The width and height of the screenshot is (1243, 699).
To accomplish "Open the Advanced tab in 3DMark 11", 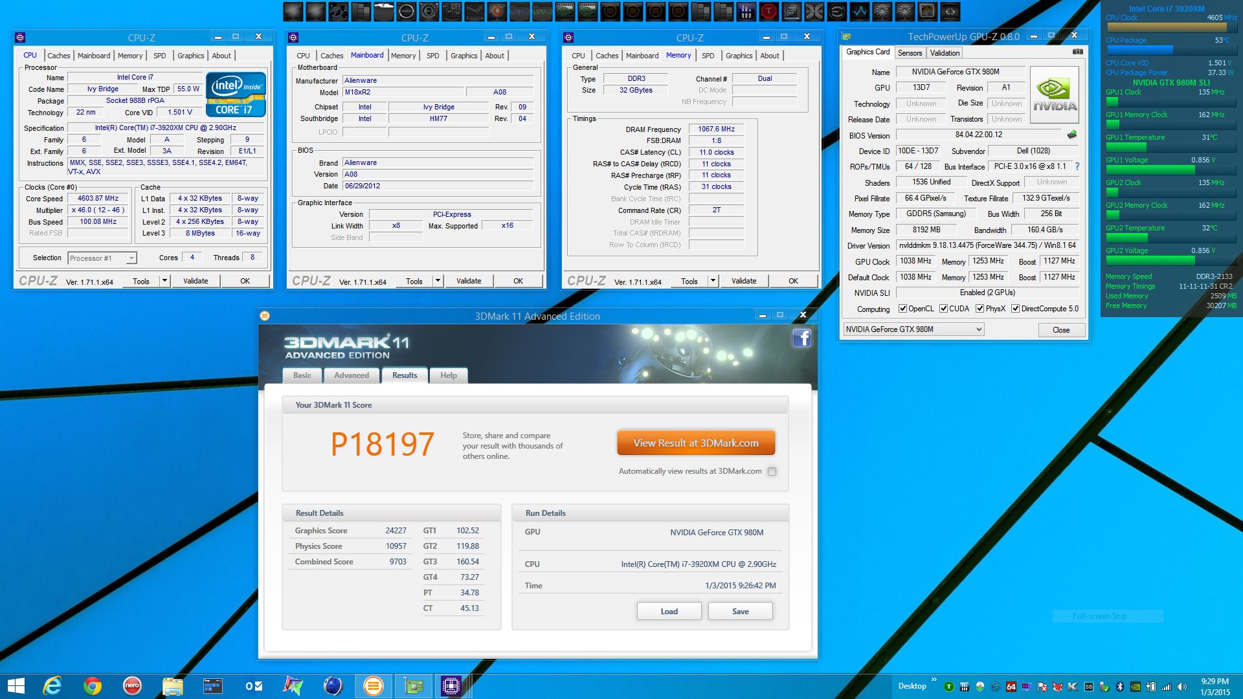I will click(x=352, y=375).
